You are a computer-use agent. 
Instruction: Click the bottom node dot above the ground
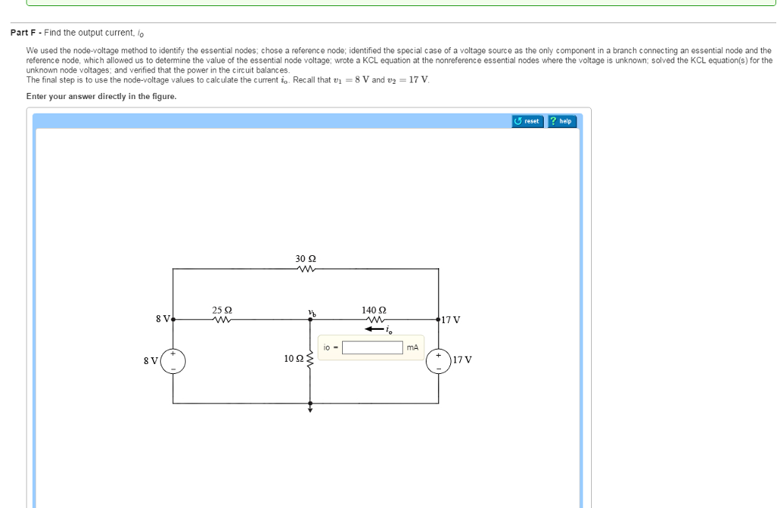pos(309,403)
